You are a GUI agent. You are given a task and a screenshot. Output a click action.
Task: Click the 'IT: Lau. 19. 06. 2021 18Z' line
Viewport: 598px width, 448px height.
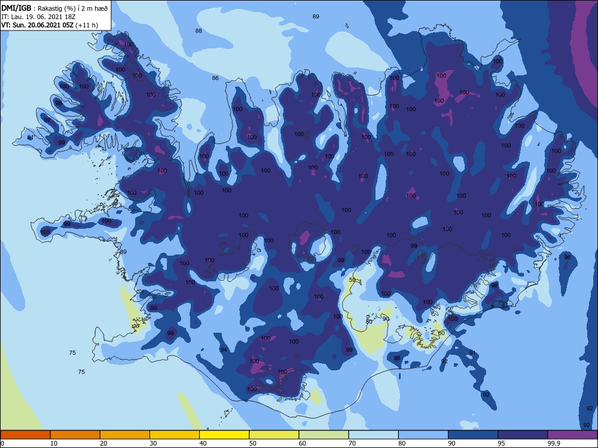pos(39,17)
